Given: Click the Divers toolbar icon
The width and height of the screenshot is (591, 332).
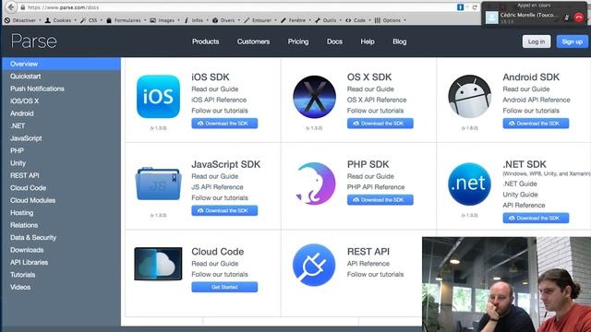Looking at the screenshot, I should point(215,20).
